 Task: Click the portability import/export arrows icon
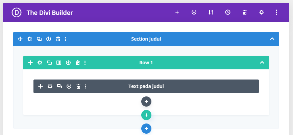pyautogui.click(x=211, y=12)
